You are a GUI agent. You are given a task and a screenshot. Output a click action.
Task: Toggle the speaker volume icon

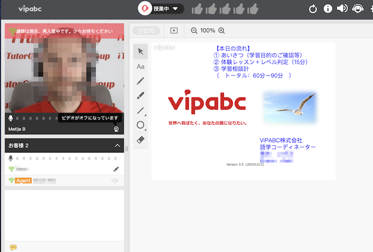[x=342, y=9]
